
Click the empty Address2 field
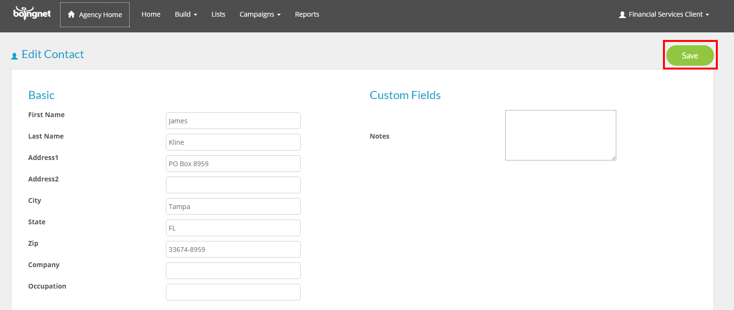233,185
